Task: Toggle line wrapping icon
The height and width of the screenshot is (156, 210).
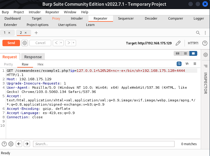Action: coord(179,64)
